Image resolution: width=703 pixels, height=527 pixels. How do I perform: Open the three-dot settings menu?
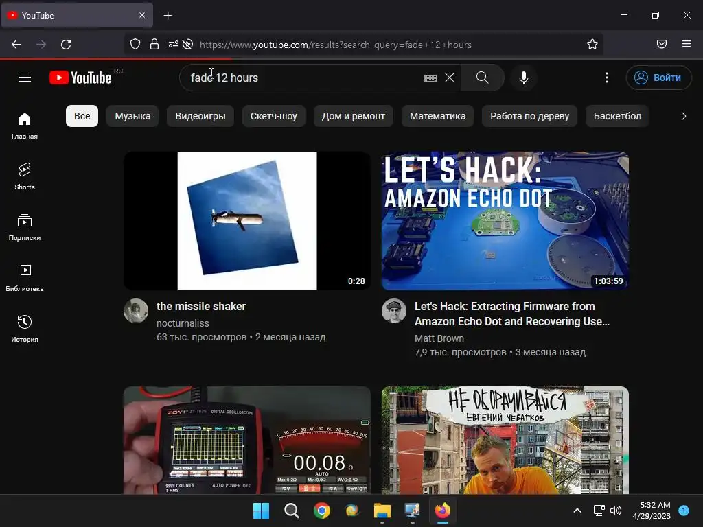tap(607, 78)
